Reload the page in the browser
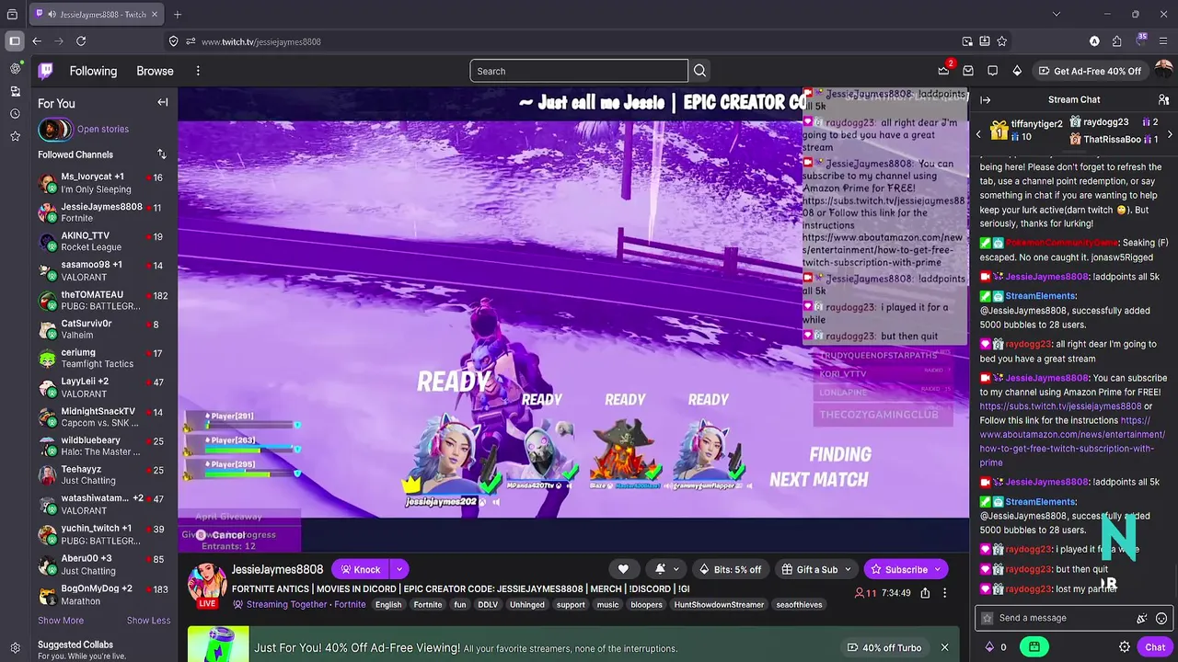 click(81, 41)
